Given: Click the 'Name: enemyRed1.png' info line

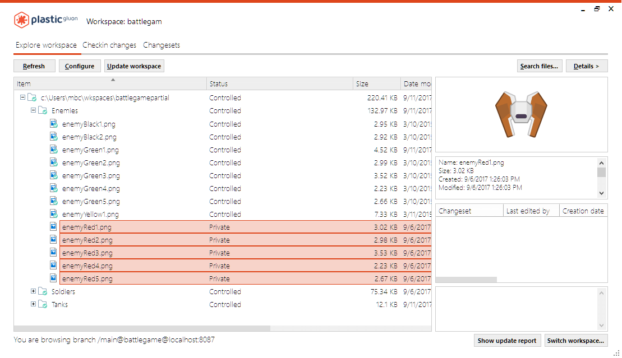Looking at the screenshot, I should click(471, 162).
